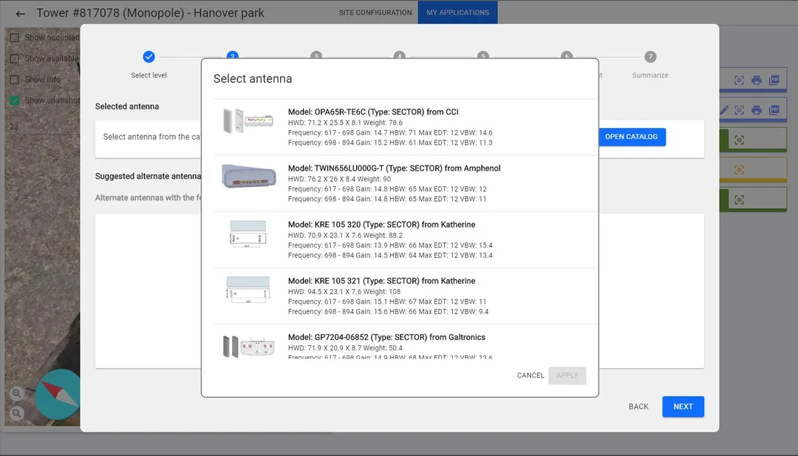Click the focus icon in the topmost blue card
This screenshot has width=798, height=456.
click(739, 80)
